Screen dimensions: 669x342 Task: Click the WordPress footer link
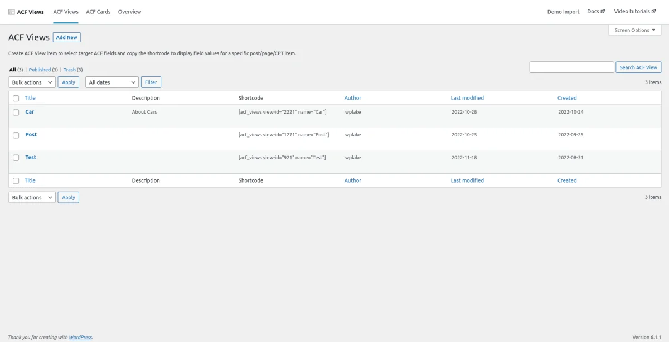(x=80, y=337)
